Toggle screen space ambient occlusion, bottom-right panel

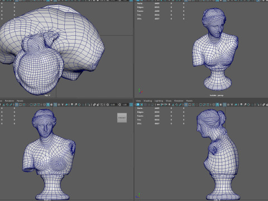(241, 104)
